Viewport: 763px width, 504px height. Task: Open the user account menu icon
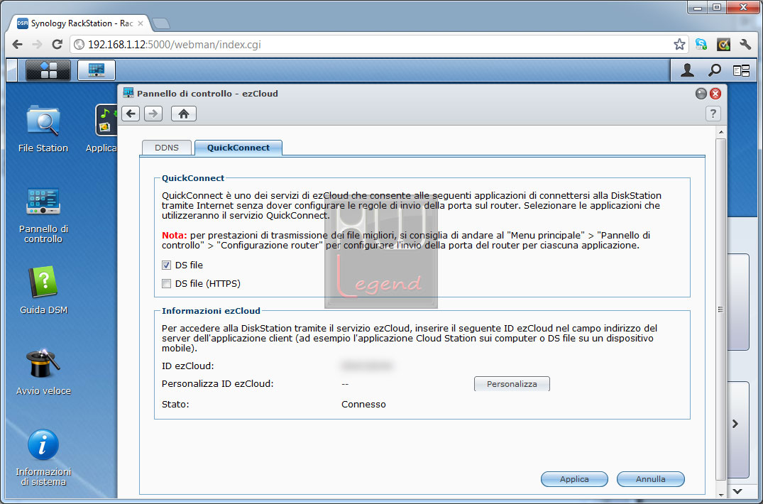coord(686,70)
